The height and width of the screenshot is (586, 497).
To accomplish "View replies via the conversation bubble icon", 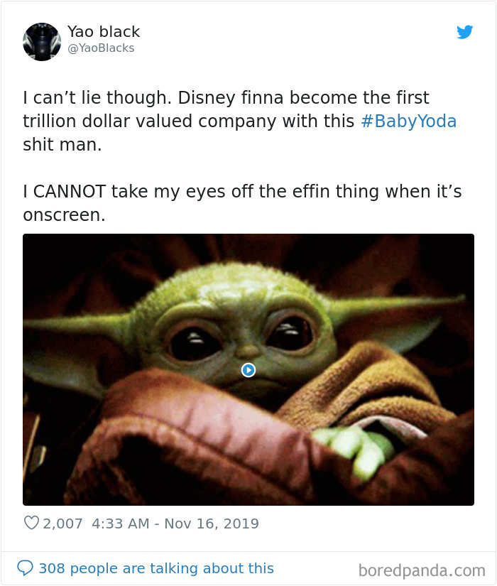I will point(27,568).
